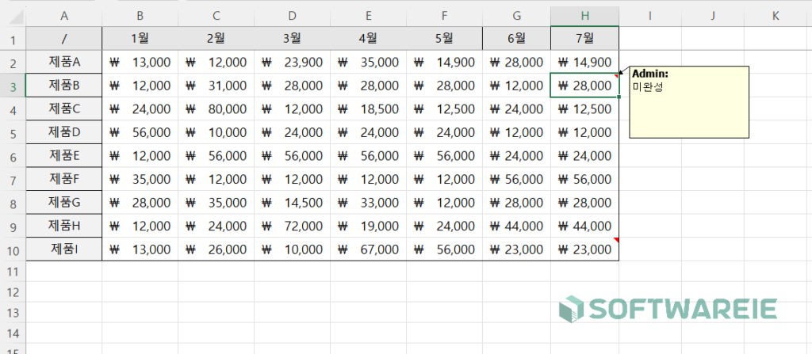812x354 pixels.
Task: Select the 제품A cell
Action: pos(64,62)
